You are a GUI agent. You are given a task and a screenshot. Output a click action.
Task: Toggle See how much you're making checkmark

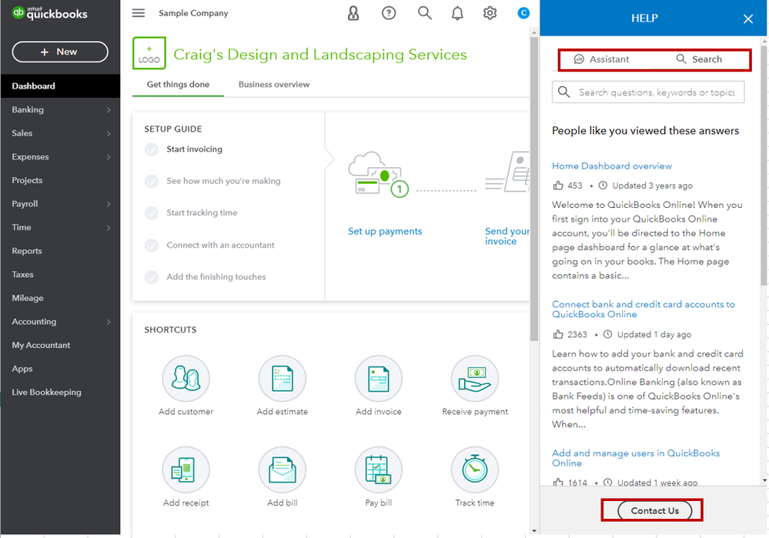pyautogui.click(x=152, y=181)
